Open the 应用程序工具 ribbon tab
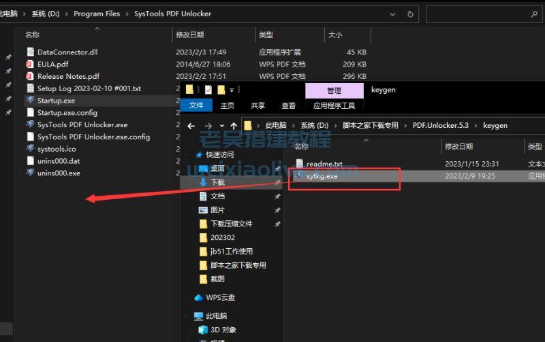Viewport: 545px width, 342px height. (x=334, y=105)
